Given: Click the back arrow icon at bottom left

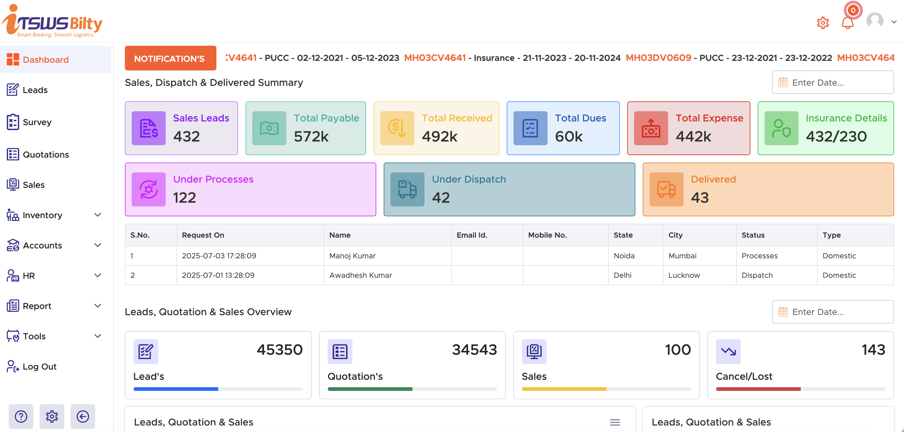Looking at the screenshot, I should [x=83, y=417].
